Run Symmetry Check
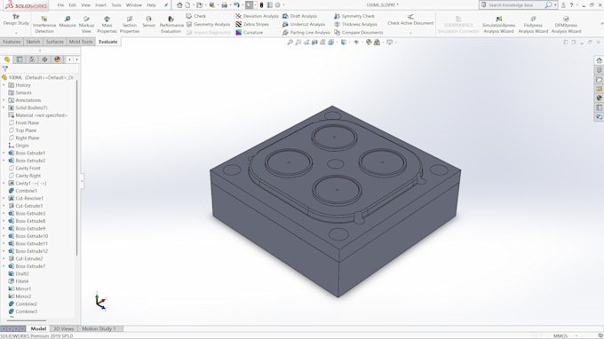Image resolution: width=604 pixels, height=339 pixels. [x=354, y=16]
